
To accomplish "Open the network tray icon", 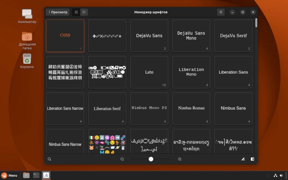I will coord(275,175).
